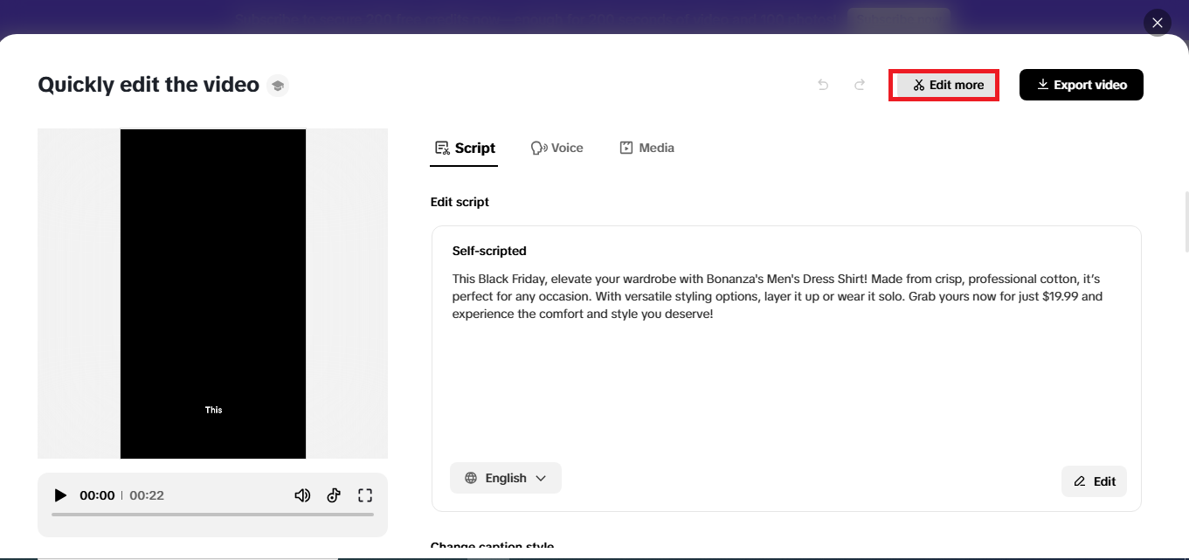The height and width of the screenshot is (560, 1189).
Task: Click the undo arrow icon
Action: click(x=822, y=84)
